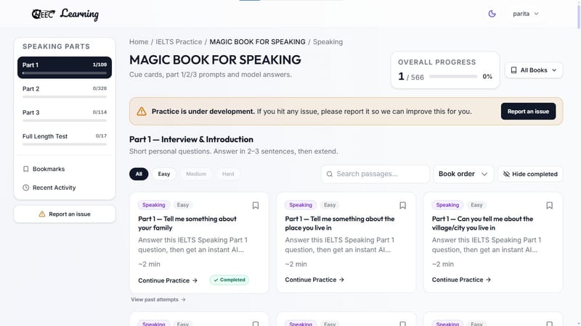Viewport: 581px width, 326px height.
Task: Open Full Length Test section
Action: click(65, 138)
